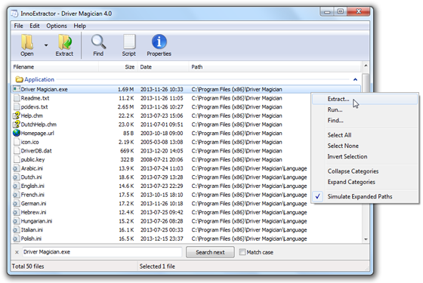Click the InnoExtractor title bar app icon
The width and height of the screenshot is (423, 283).
click(14, 14)
